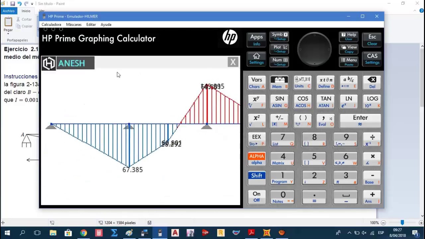Open Paint's Archivo tab

(9, 11)
